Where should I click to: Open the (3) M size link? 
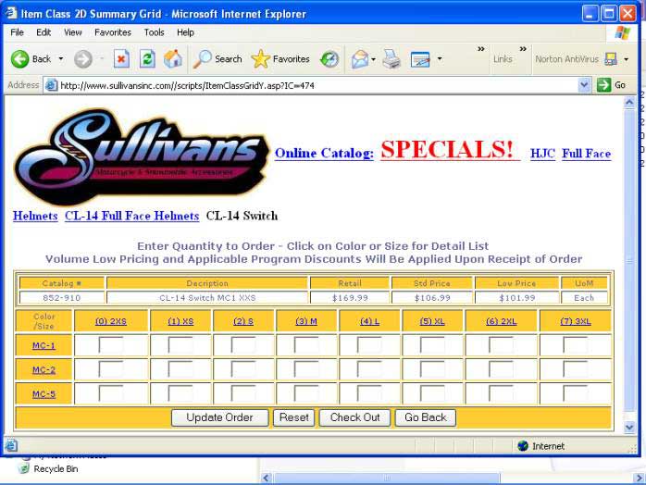point(306,321)
